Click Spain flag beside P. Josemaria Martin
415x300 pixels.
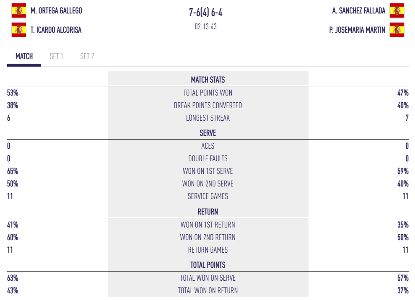397,30
